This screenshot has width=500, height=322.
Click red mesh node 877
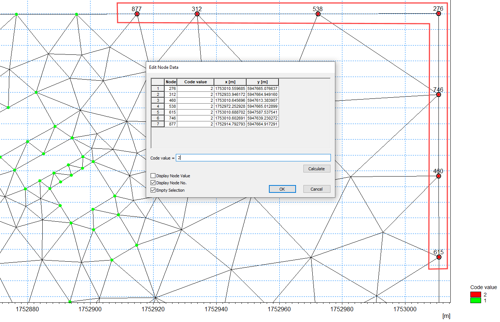[x=137, y=14]
